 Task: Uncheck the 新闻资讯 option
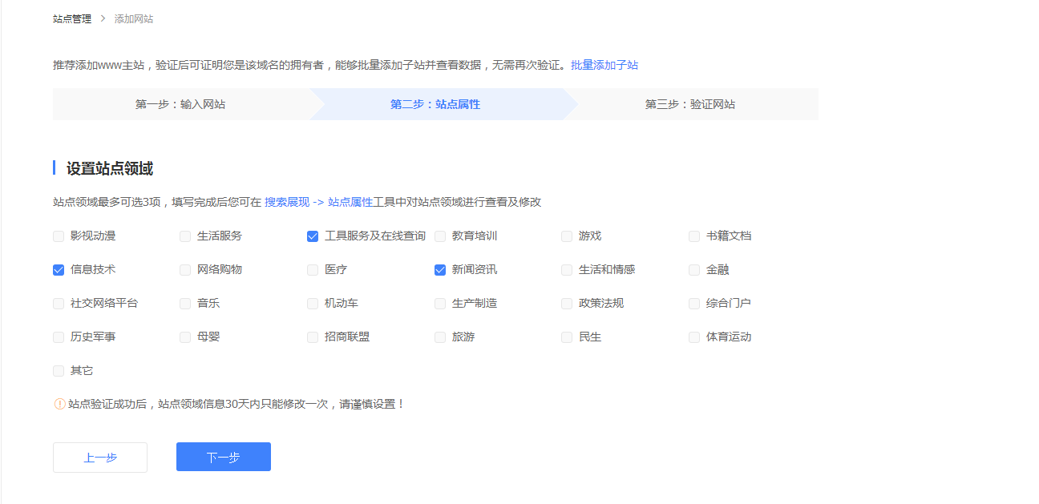tap(439, 269)
